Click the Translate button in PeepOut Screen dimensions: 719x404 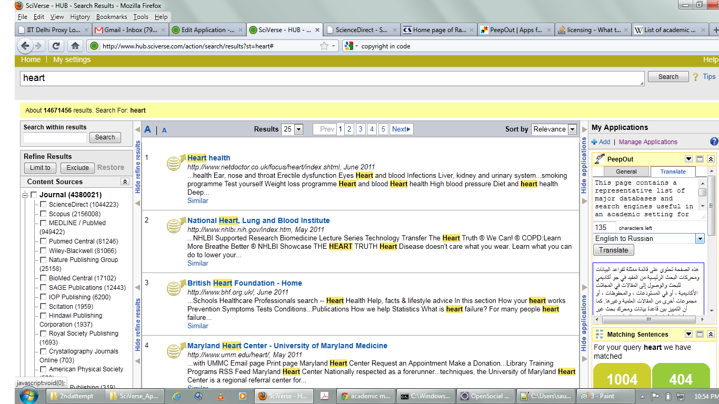[614, 250]
